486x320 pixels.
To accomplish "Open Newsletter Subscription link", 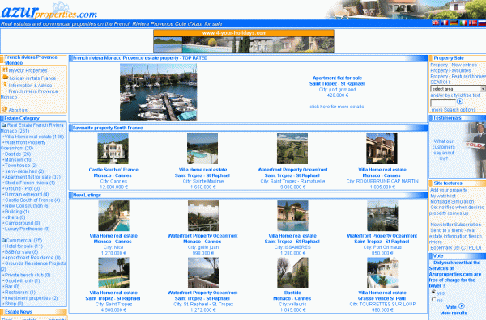I will (455, 225).
